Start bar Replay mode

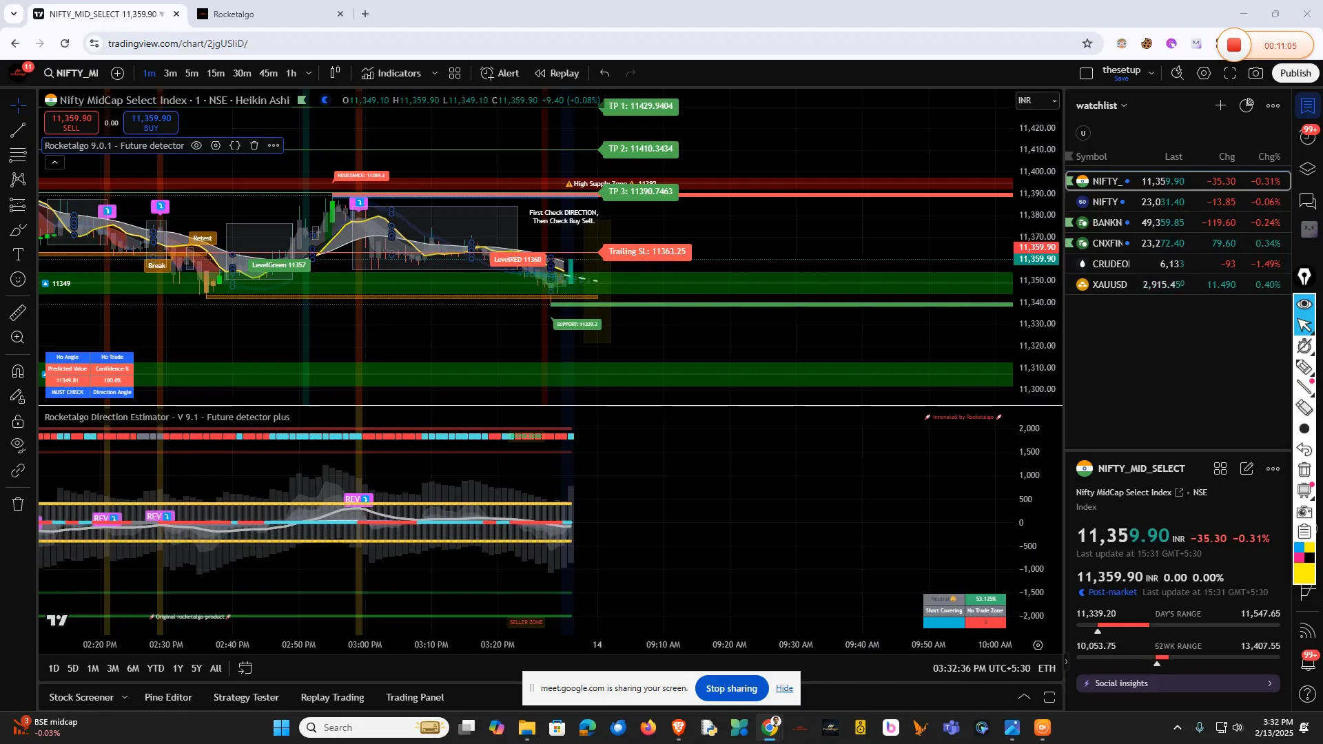(557, 73)
